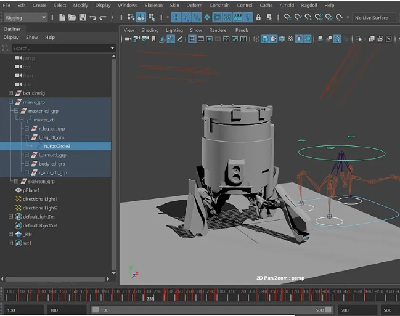Click the plane icon next to pPlane1
The width and height of the screenshot is (400, 316).
click(x=18, y=190)
